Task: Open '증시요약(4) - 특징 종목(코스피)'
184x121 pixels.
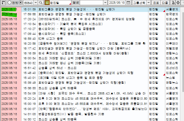Action: (x=62, y=34)
